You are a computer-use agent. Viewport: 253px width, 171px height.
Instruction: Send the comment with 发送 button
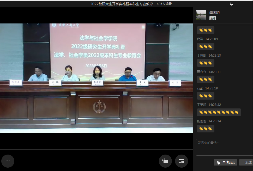coord(247,162)
